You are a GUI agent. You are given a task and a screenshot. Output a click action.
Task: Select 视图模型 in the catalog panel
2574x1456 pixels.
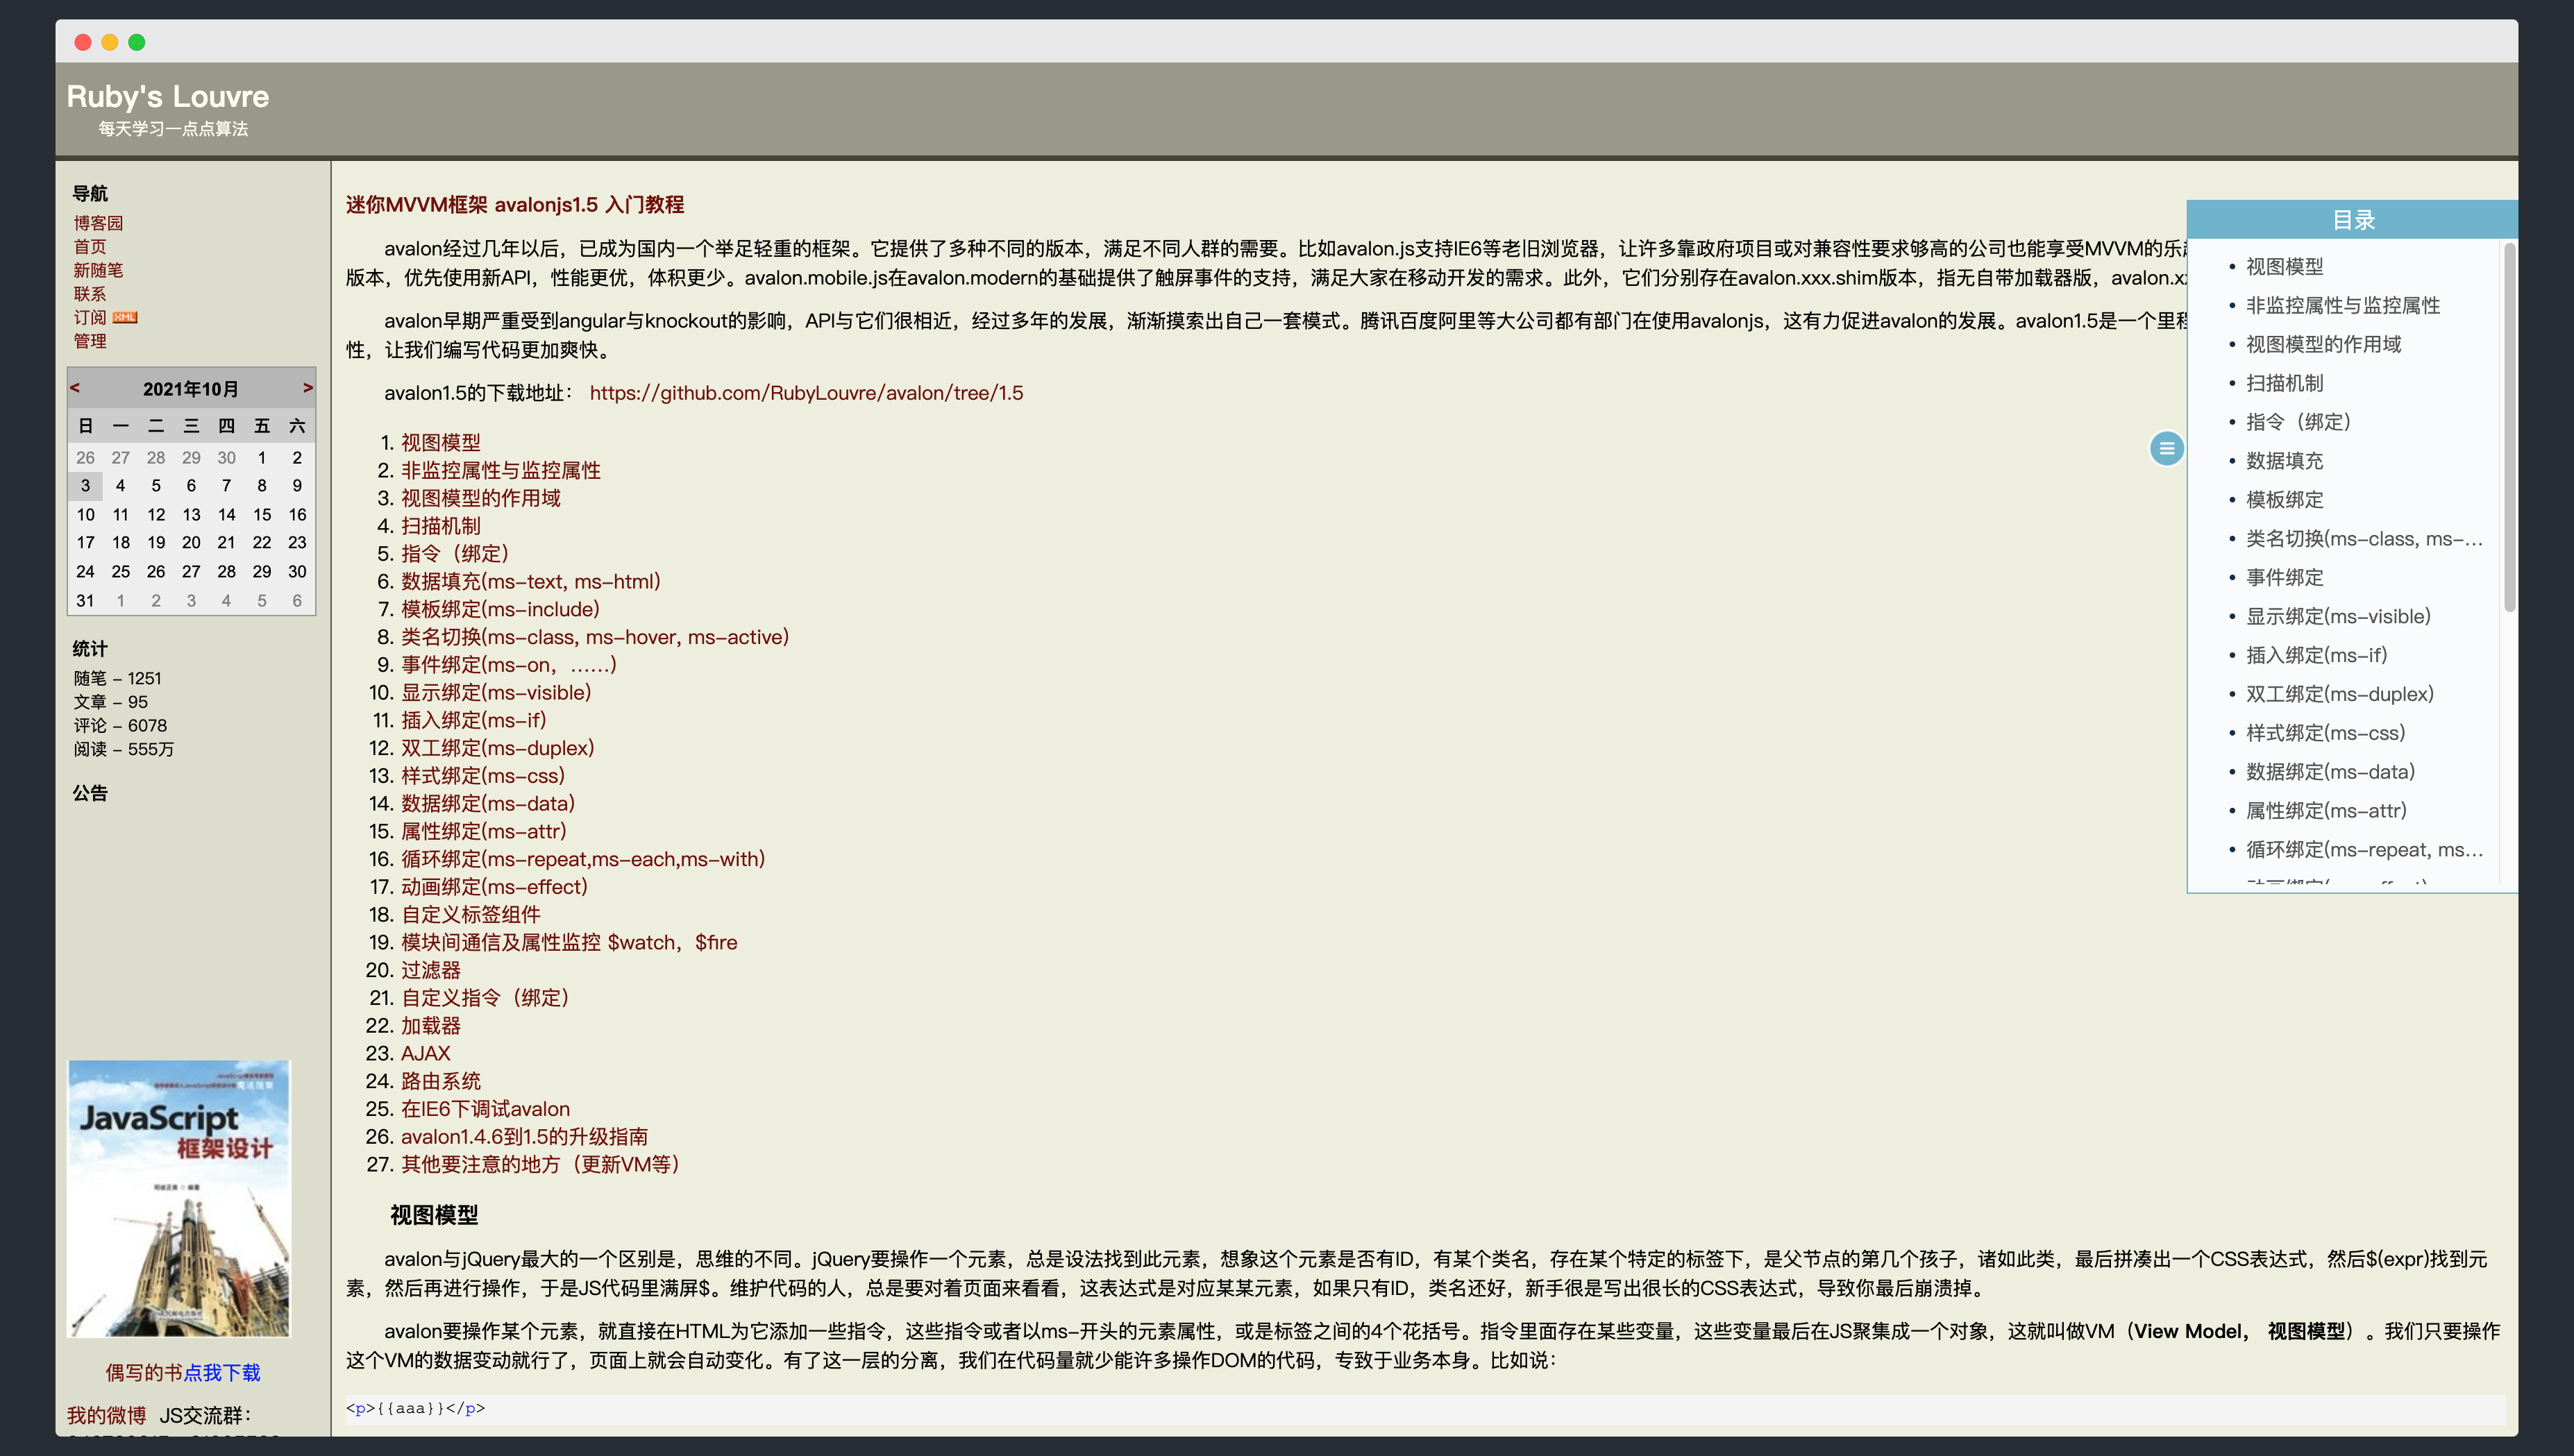[2284, 267]
